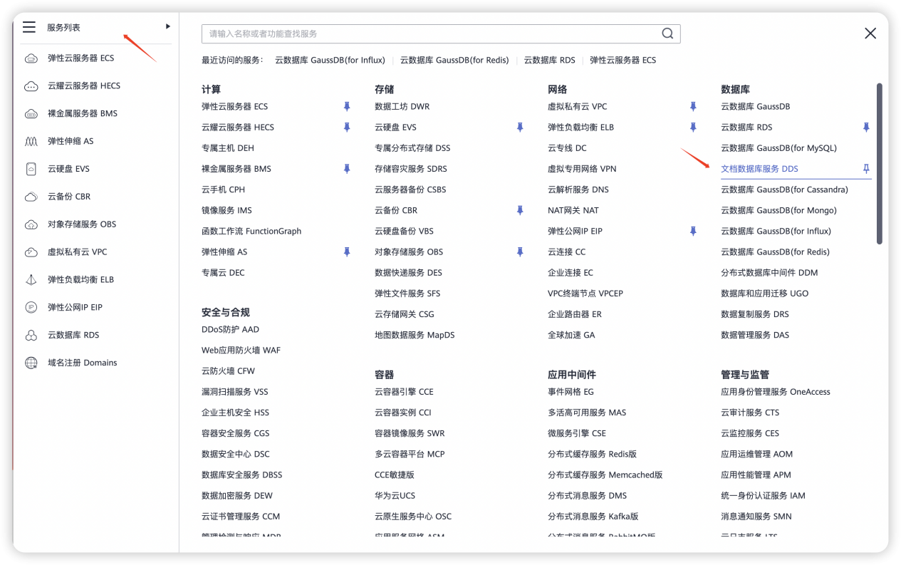Image resolution: width=901 pixels, height=565 pixels.
Task: Open 云耀云服务器 HECS icon in the sidebar
Action: 31,86
